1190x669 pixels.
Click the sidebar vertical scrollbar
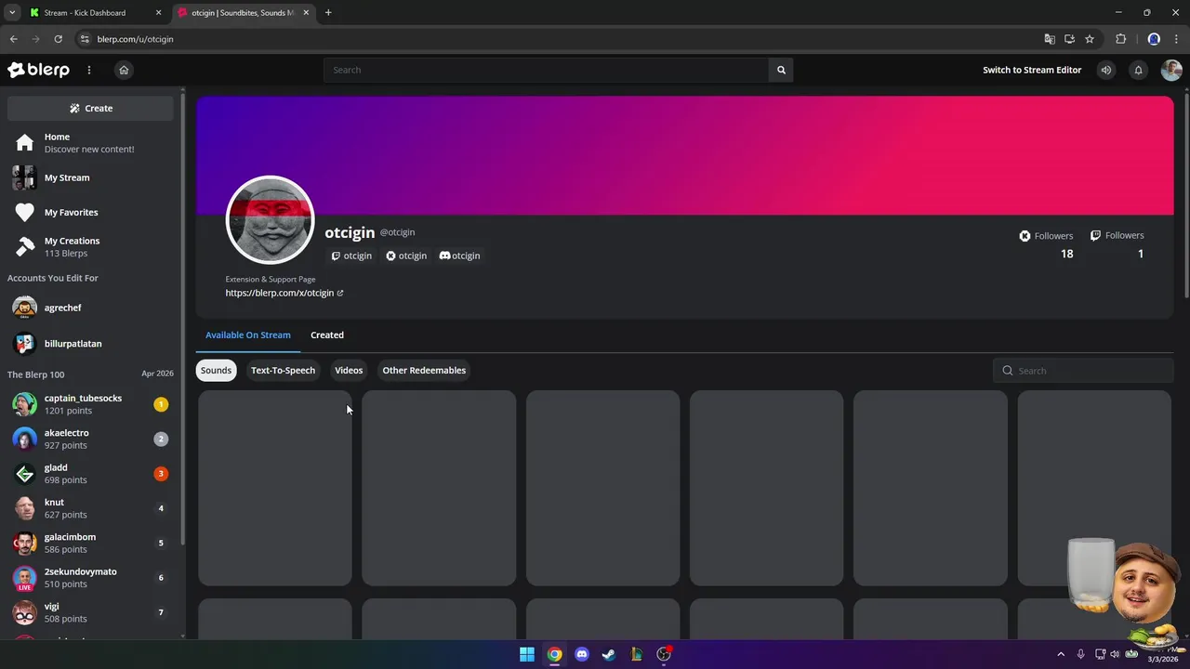182,321
